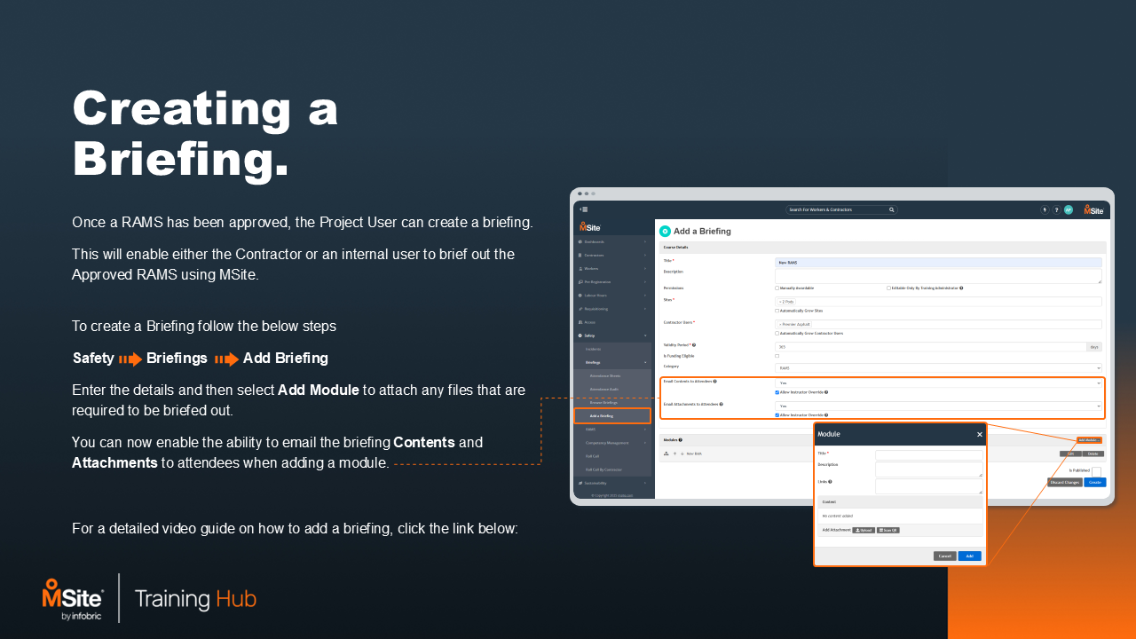Tick the Is Published checkbox
This screenshot has height=639, width=1136.
tap(1096, 471)
